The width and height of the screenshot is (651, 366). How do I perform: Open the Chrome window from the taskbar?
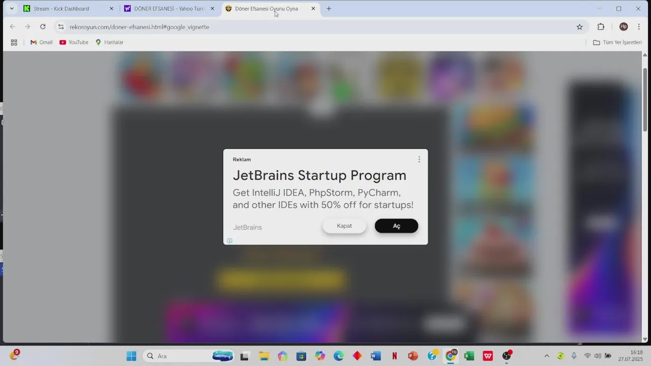click(451, 356)
